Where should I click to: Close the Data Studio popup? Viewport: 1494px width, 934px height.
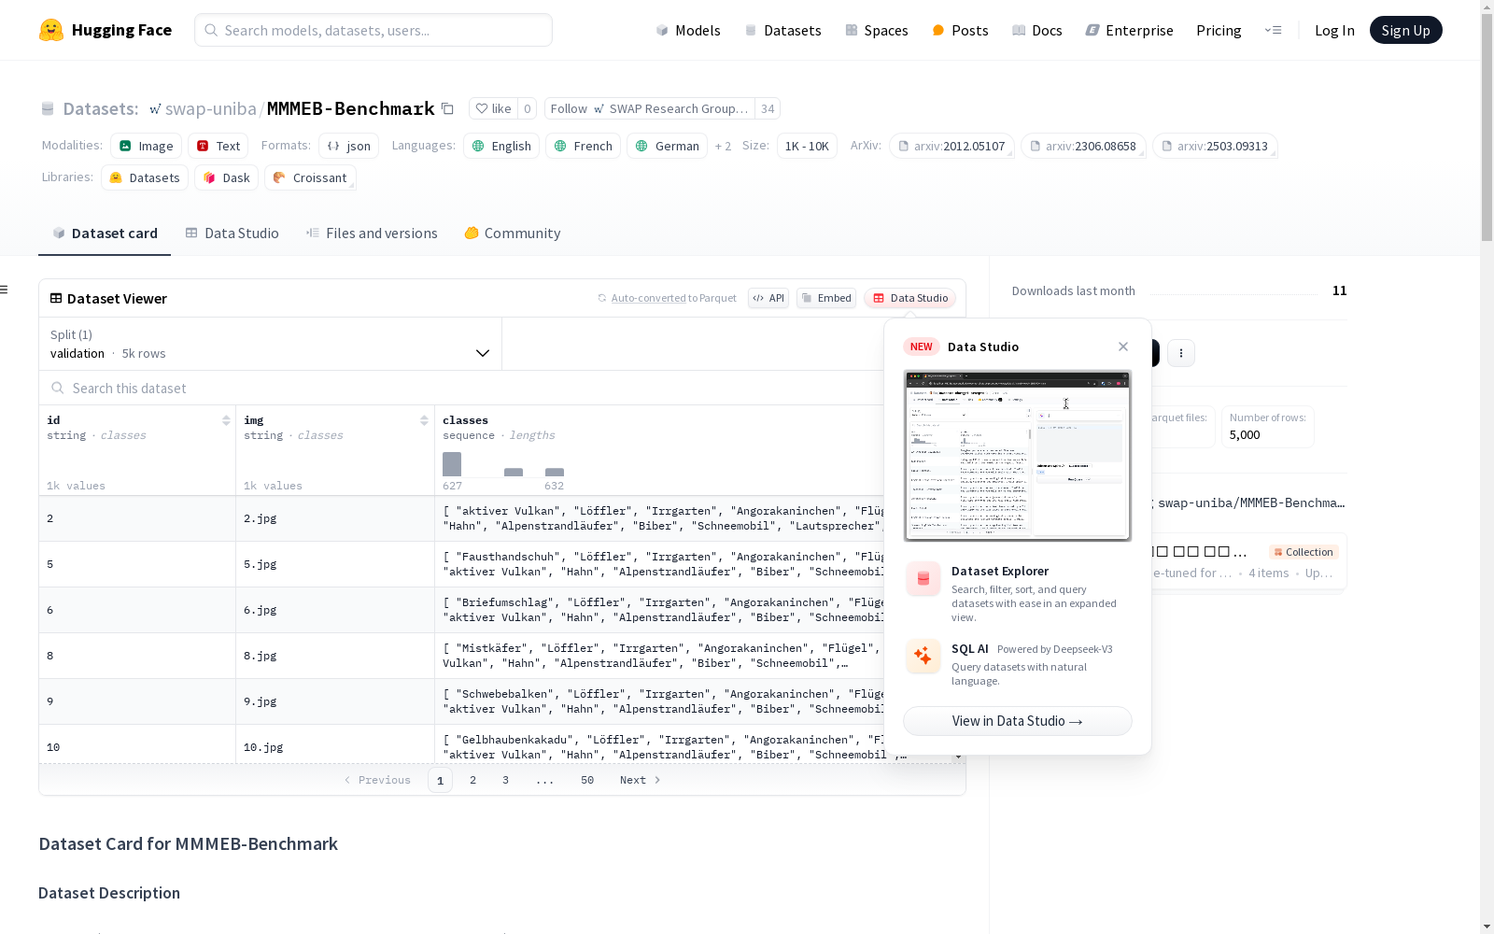pos(1123,347)
